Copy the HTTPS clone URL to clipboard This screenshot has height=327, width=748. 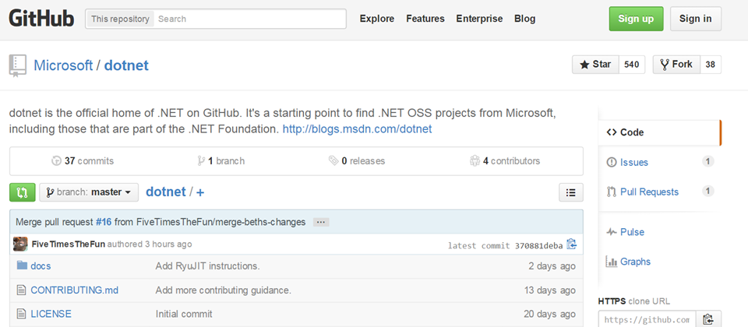point(707,319)
